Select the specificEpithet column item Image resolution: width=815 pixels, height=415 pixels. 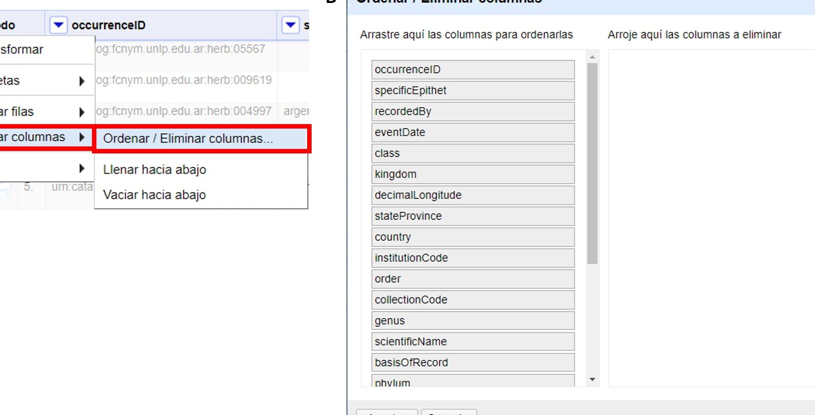[473, 90]
